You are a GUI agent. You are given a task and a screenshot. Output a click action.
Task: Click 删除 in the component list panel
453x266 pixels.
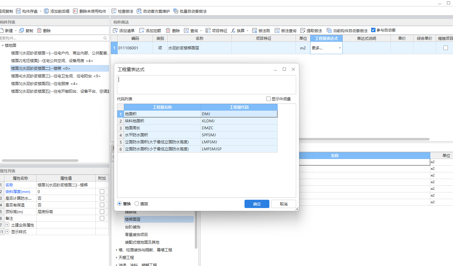click(x=44, y=31)
